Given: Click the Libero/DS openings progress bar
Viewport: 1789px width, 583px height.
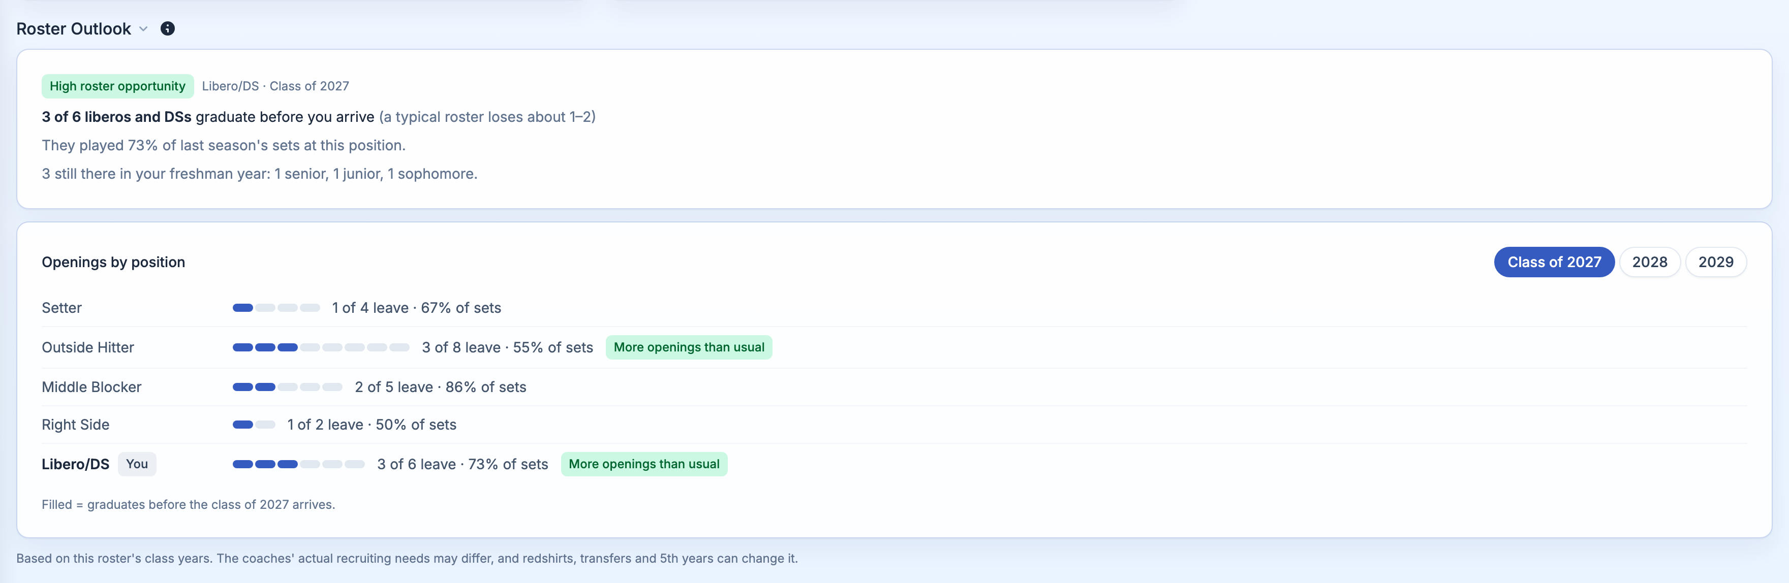Looking at the screenshot, I should coord(299,464).
